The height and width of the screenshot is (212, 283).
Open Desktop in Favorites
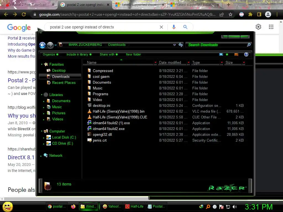(x=59, y=70)
